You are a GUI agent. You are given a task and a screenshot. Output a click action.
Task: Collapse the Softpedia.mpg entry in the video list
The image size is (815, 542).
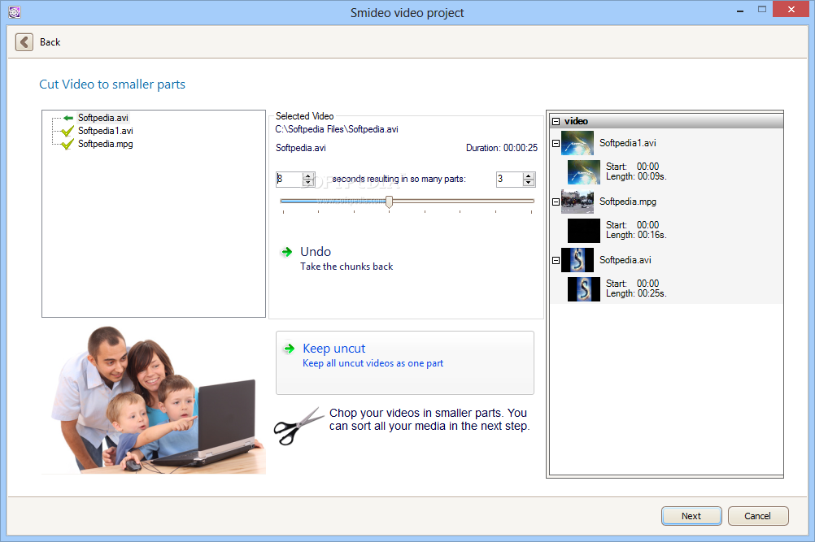pyautogui.click(x=556, y=202)
